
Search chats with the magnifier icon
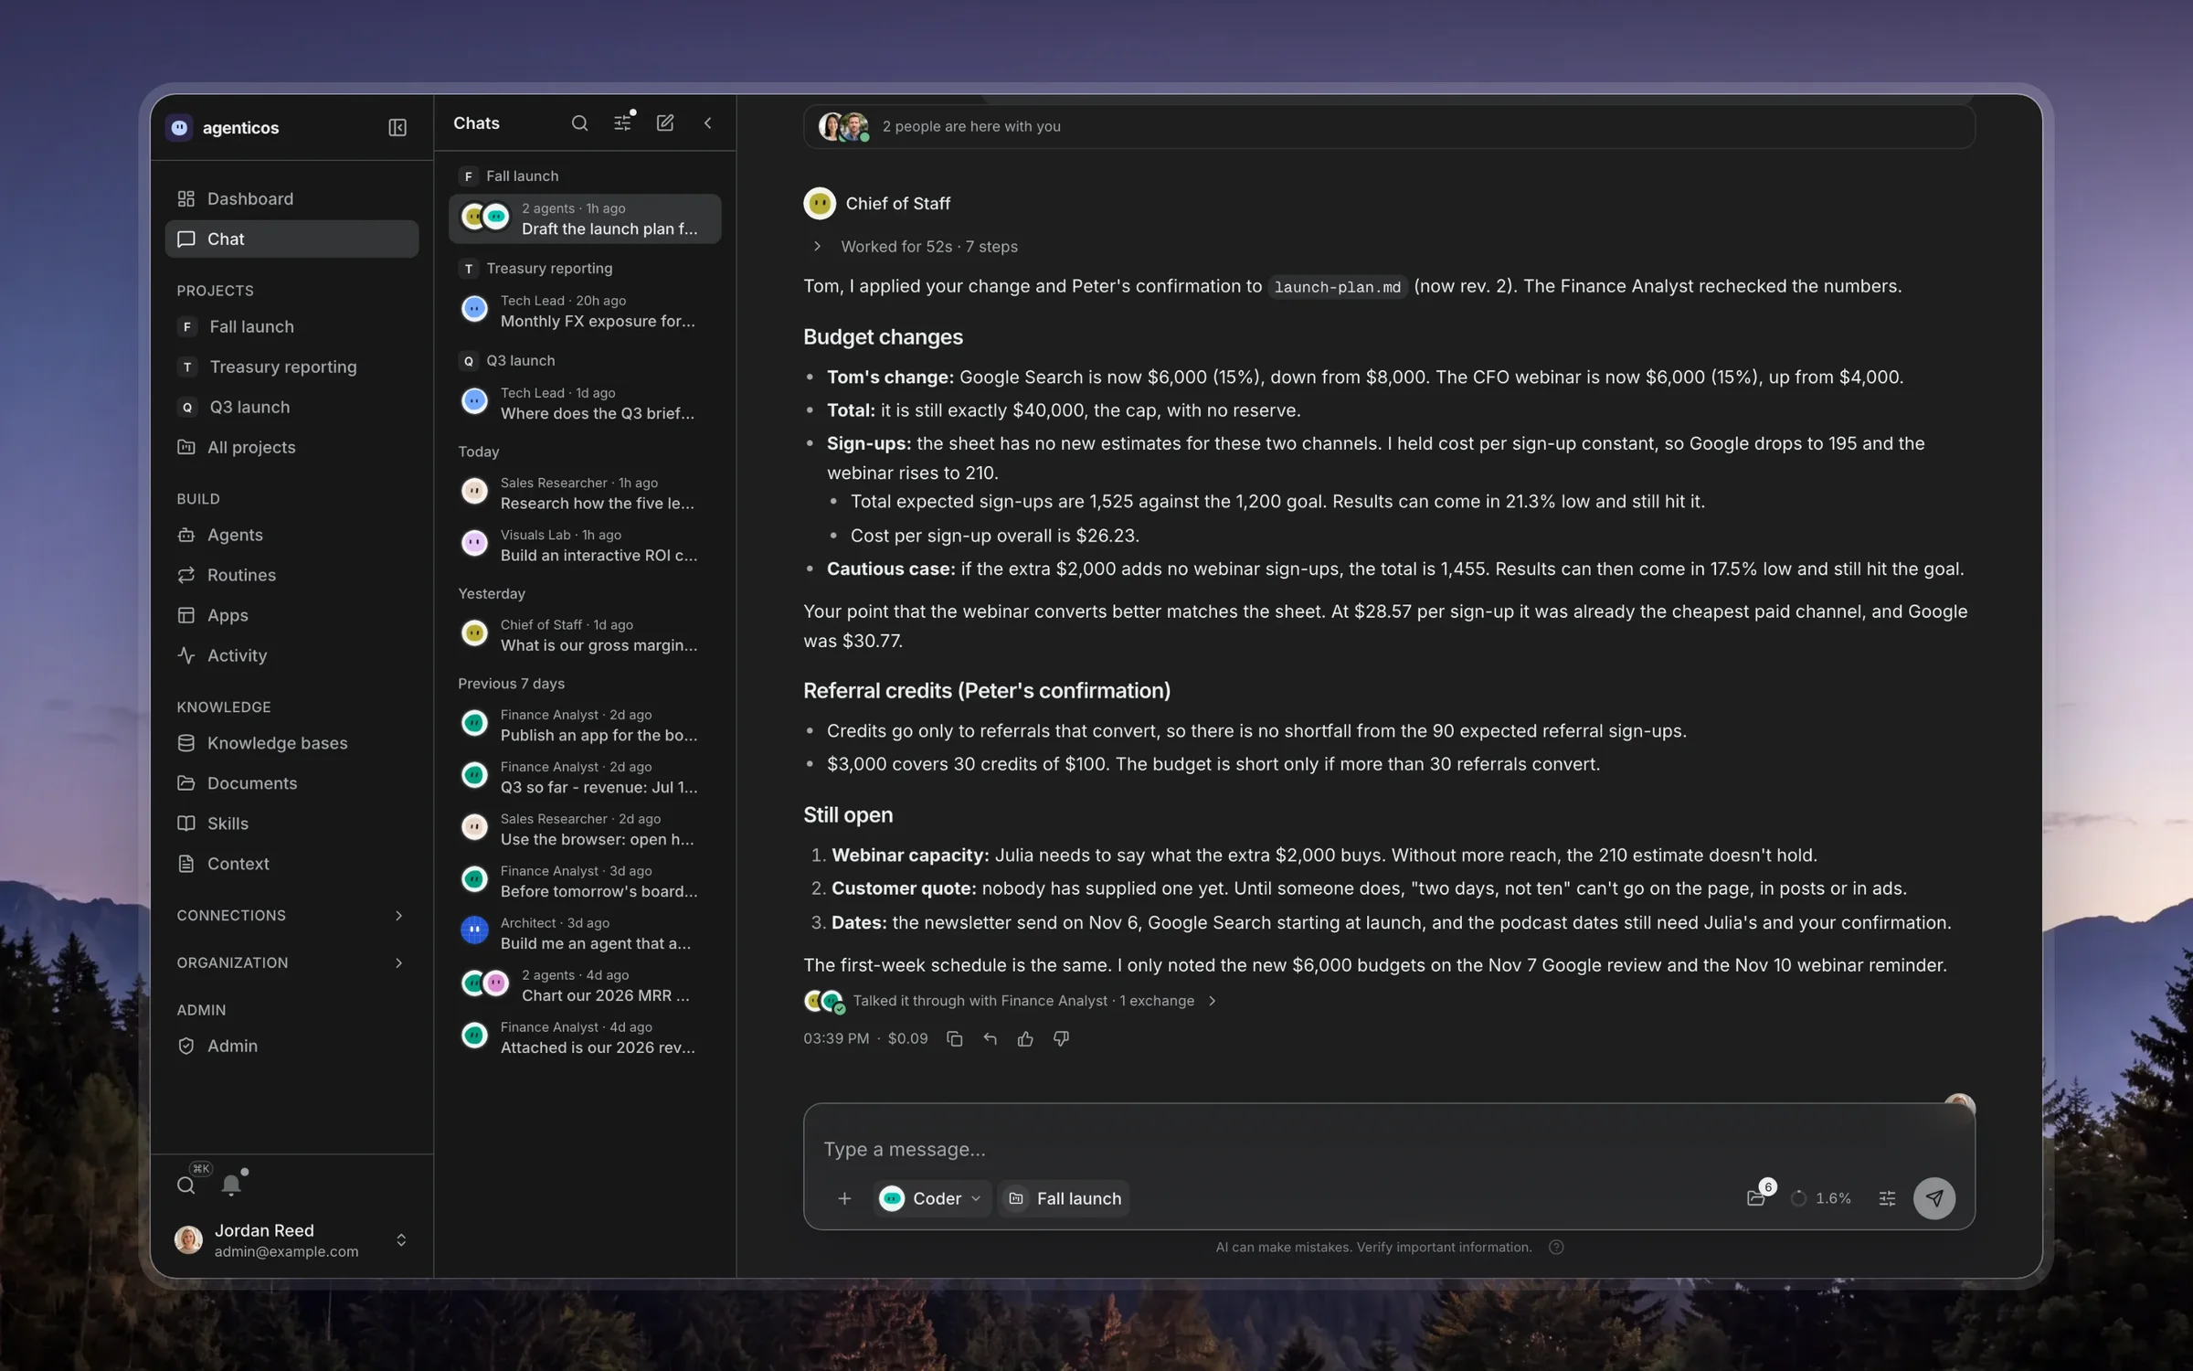point(579,122)
